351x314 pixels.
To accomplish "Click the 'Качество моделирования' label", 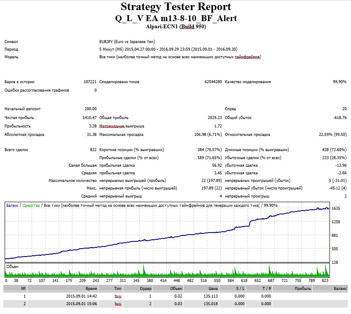I will pyautogui.click(x=248, y=81).
